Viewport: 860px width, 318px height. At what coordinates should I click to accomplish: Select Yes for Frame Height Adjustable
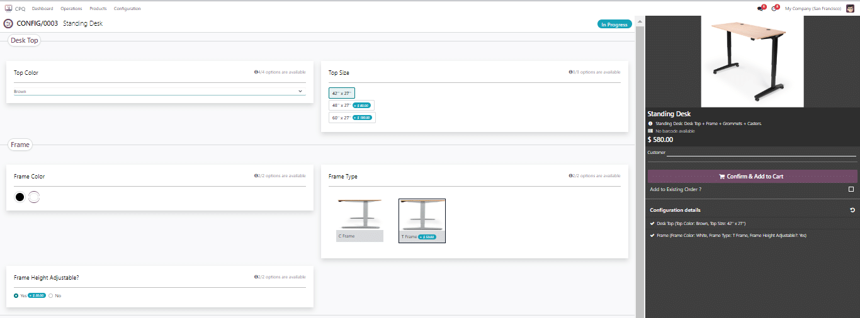pyautogui.click(x=16, y=295)
